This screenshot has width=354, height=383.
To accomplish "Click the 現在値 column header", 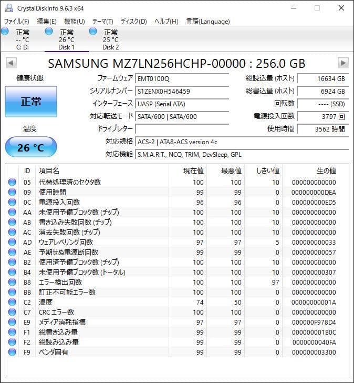I will click(x=188, y=171).
